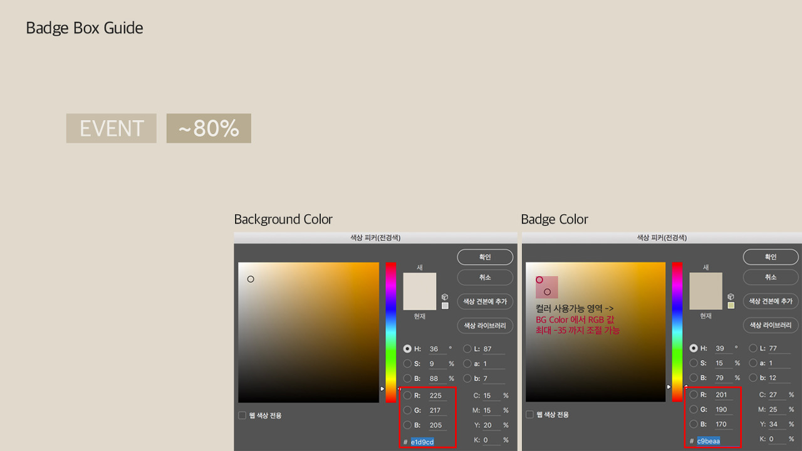The width and height of the screenshot is (802, 451).
Task: Click the EVENT badge box
Action: click(112, 128)
